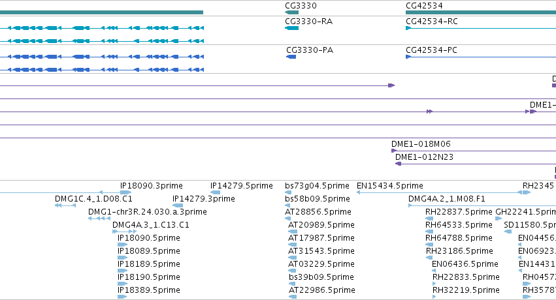Select the IP18190.5prime EST label
The image size is (556, 300).
click(x=149, y=277)
